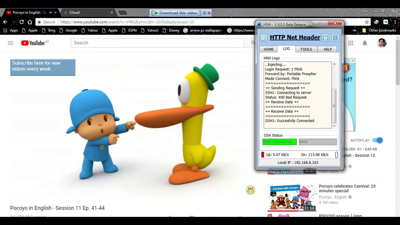Click the download indicator box in HNH

point(337,155)
